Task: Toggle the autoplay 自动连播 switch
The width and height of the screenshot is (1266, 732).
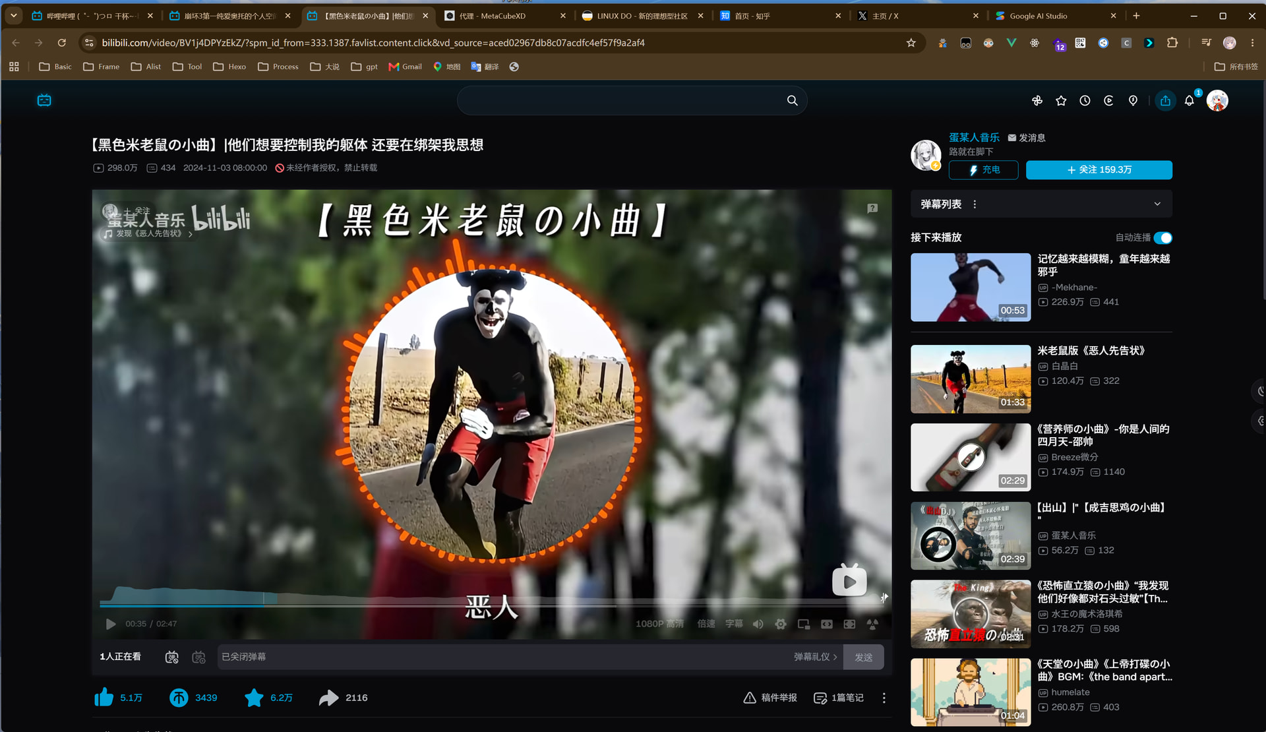Action: click(x=1163, y=237)
